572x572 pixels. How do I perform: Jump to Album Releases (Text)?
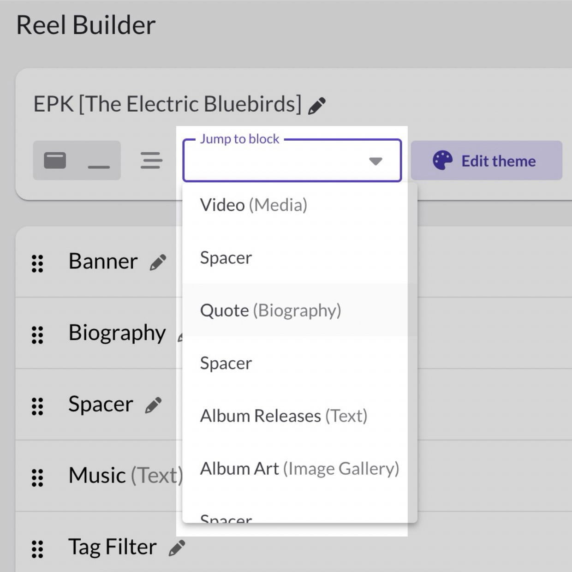click(283, 416)
